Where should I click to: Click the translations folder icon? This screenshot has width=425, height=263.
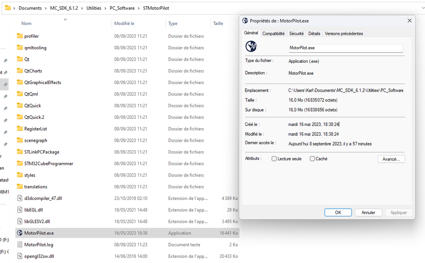(20, 187)
